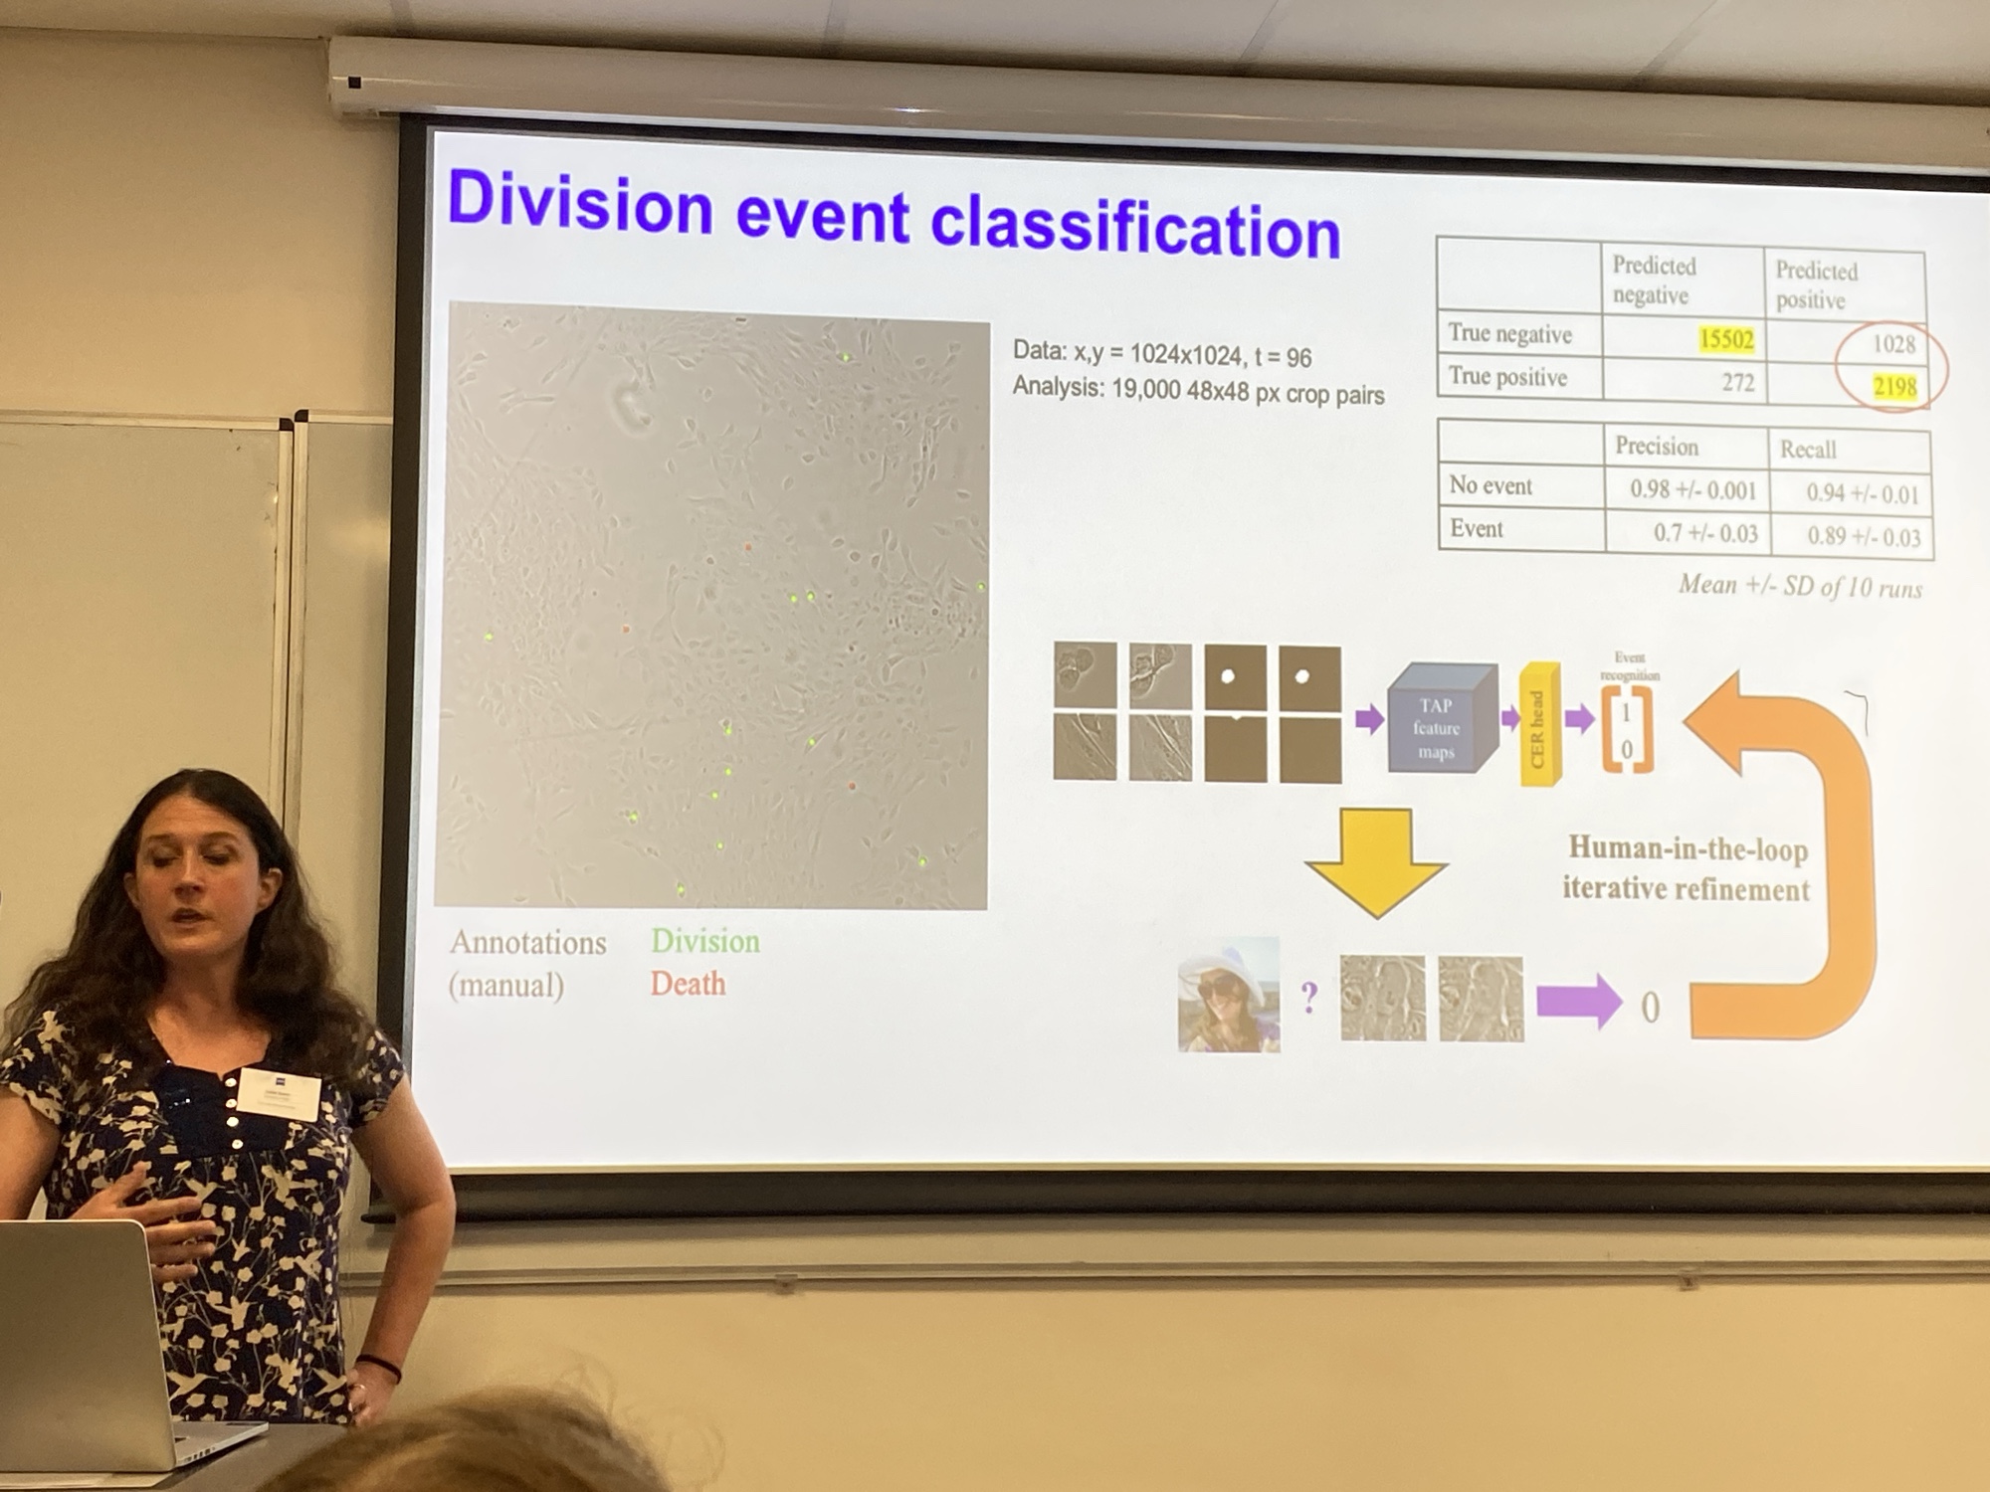Click the large microscopy cell image
Screen dimensions: 1990x1492
click(712, 607)
